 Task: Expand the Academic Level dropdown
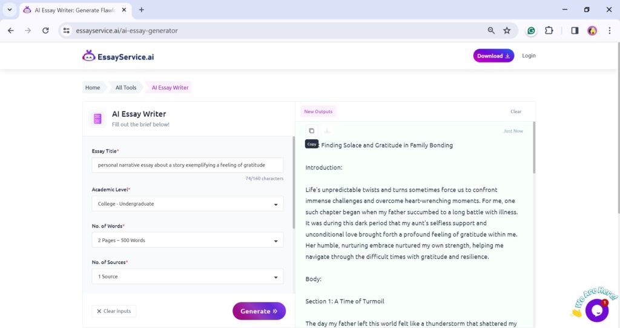coord(188,204)
